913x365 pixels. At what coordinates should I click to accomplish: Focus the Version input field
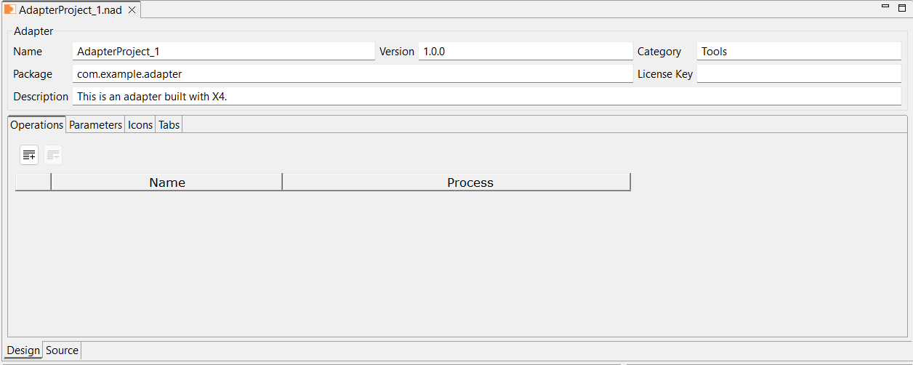tap(526, 52)
